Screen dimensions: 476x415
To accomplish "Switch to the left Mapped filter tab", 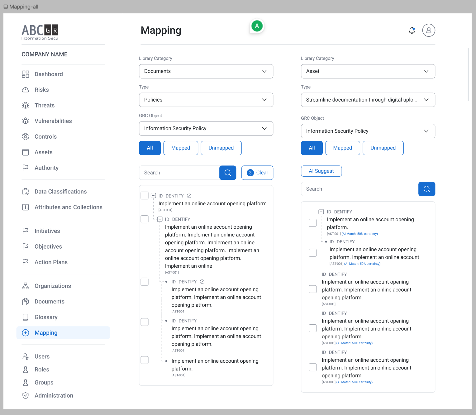I will (180, 148).
